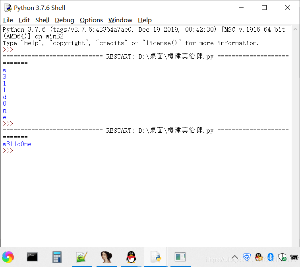Open Calculator from the taskbar
This screenshot has width=300, height=267.
pyautogui.click(x=57, y=257)
